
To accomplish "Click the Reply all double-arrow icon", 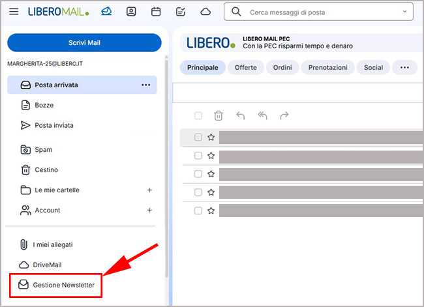I will coord(262,115).
